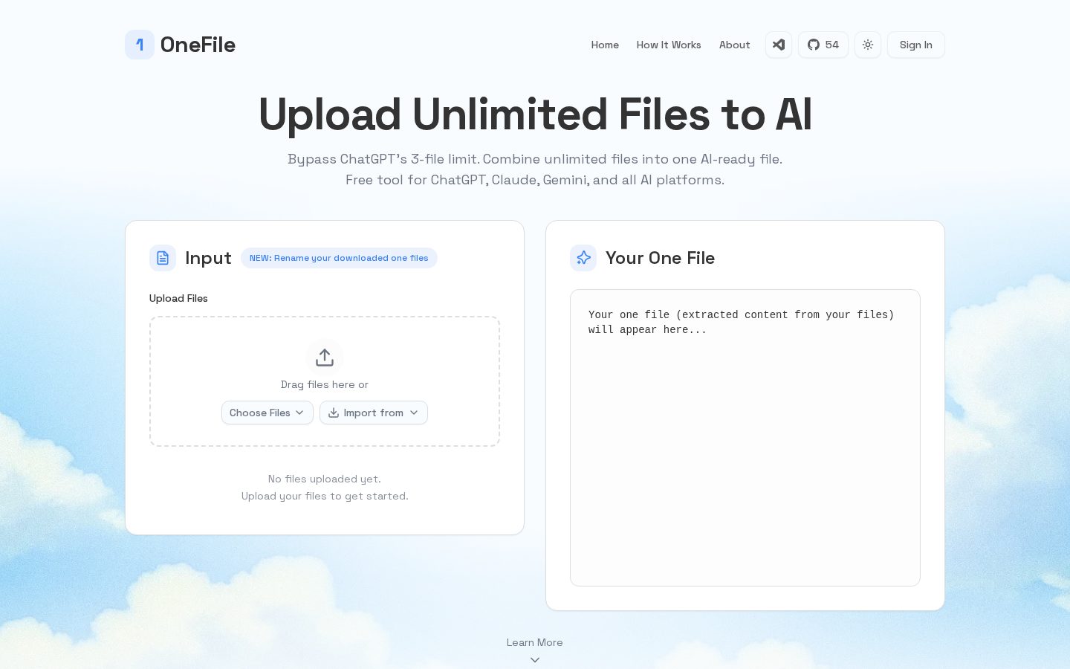Screen dimensions: 1070x669
Task: Click the upload arrow icon in drop zone
Action: tap(325, 358)
